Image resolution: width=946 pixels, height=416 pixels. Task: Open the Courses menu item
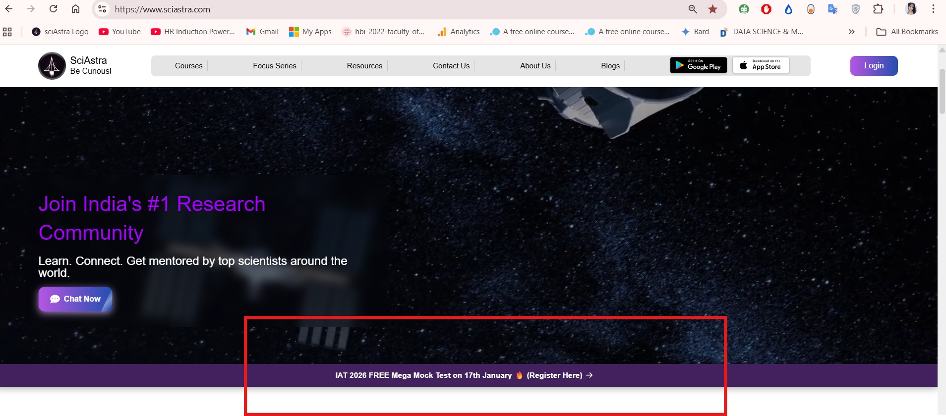(x=188, y=66)
